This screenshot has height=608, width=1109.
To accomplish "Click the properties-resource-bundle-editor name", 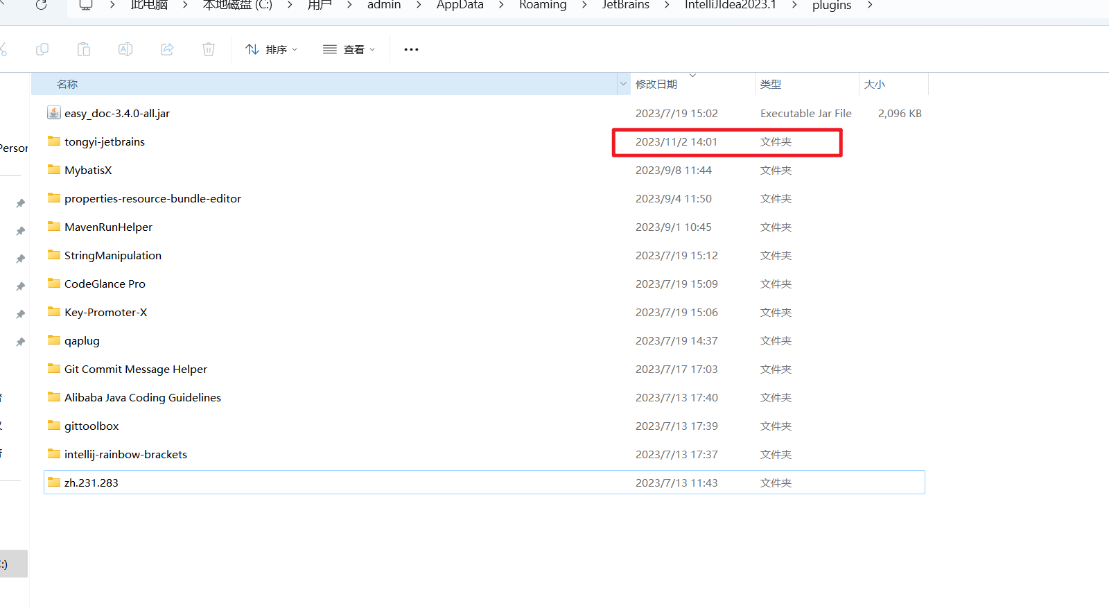I will (152, 198).
